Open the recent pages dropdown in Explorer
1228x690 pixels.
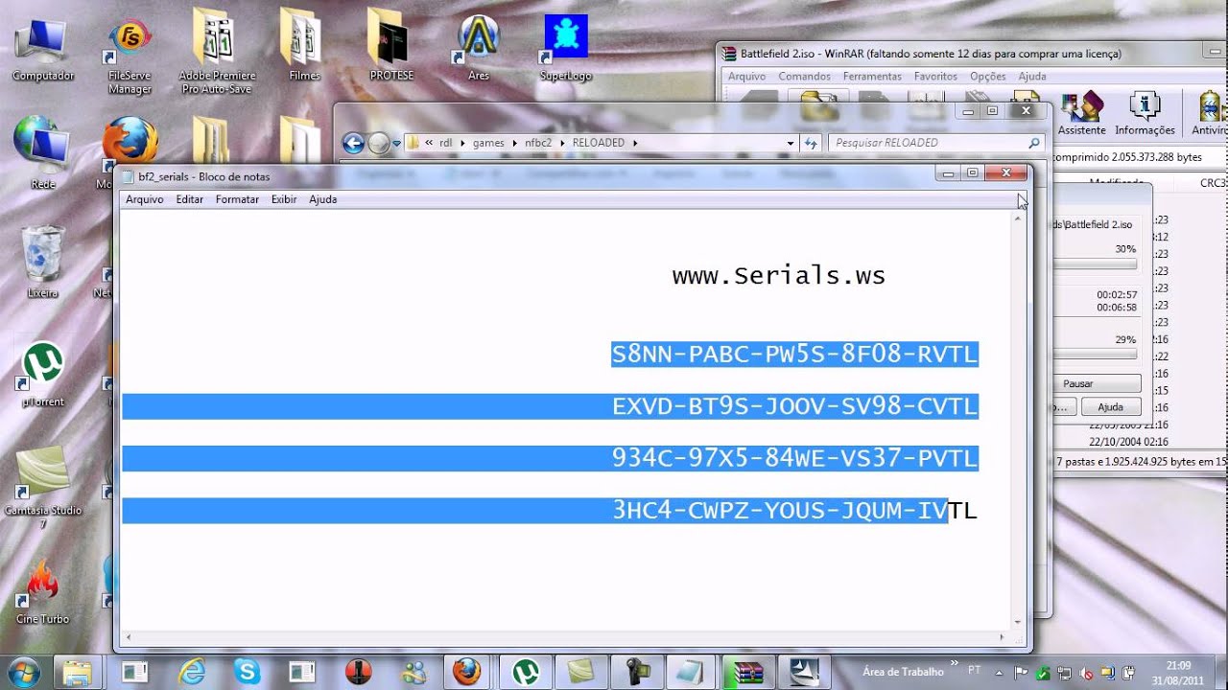[x=396, y=144]
